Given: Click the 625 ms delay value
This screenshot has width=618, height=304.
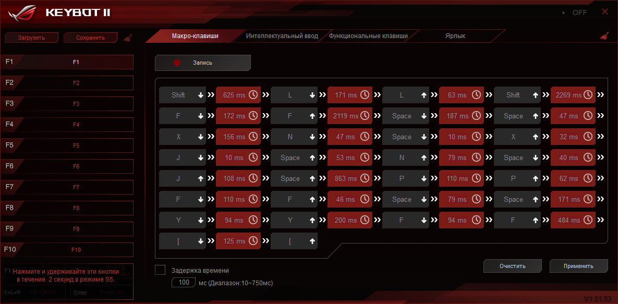Looking at the screenshot, I should point(234,95).
